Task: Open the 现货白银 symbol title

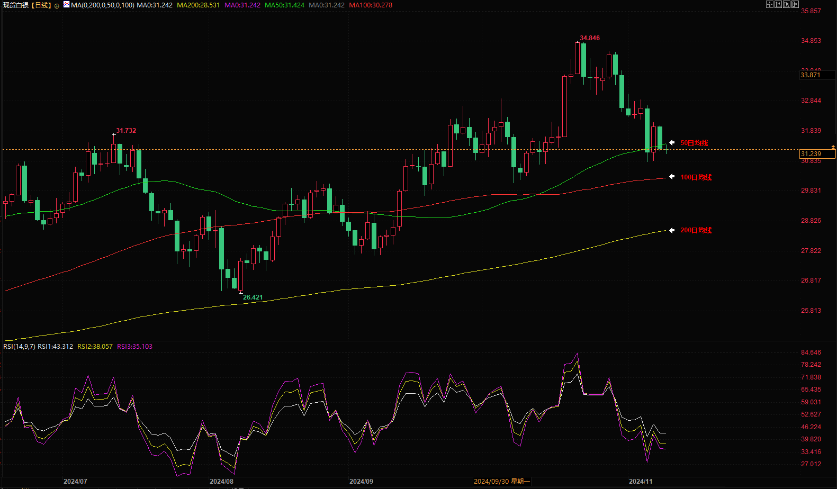Action: click(x=16, y=5)
